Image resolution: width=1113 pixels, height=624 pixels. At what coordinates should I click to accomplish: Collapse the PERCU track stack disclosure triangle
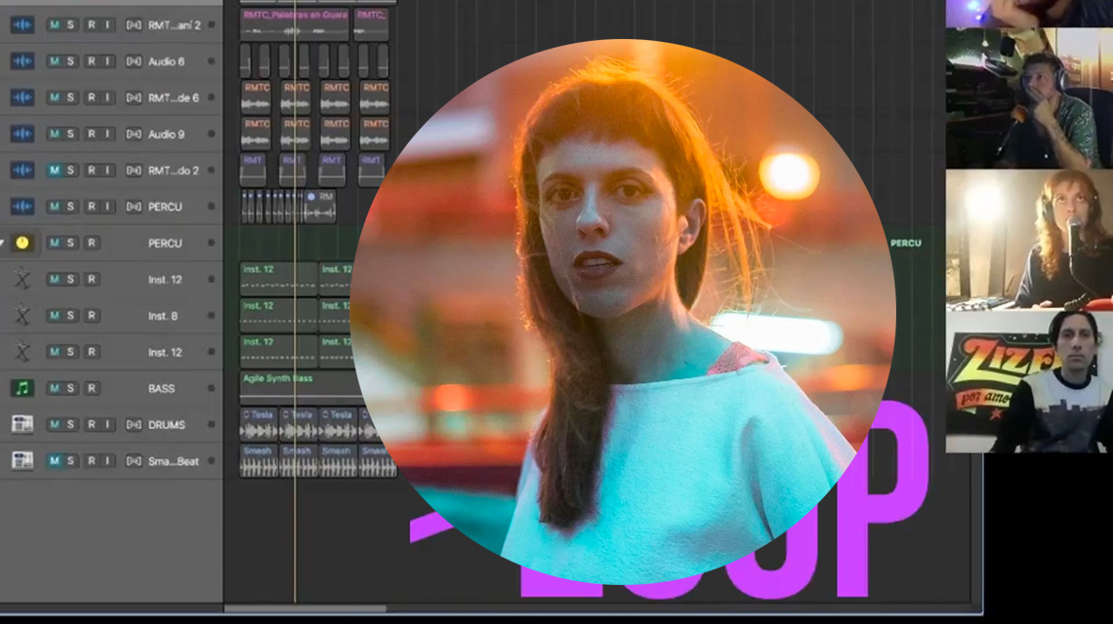pyautogui.click(x=2, y=243)
